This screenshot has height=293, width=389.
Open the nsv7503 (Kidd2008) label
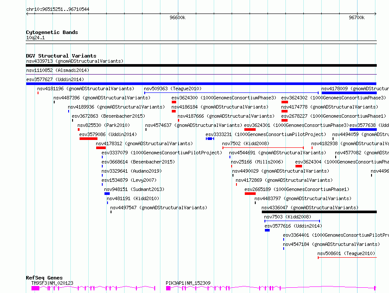click(288, 217)
